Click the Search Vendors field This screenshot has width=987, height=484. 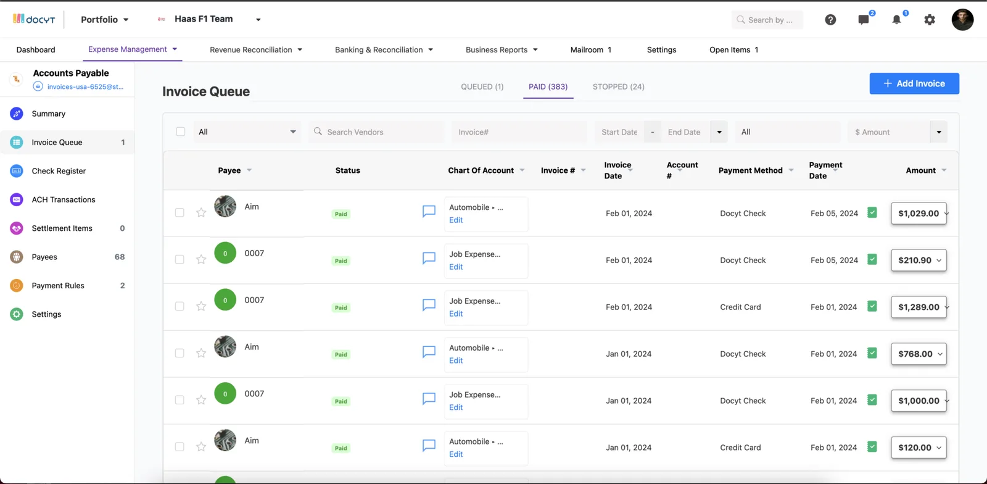tap(376, 132)
